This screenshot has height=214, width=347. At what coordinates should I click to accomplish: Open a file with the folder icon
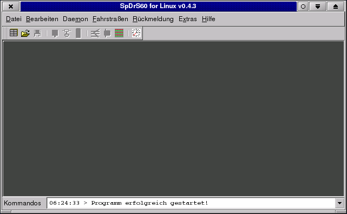[x=25, y=33]
